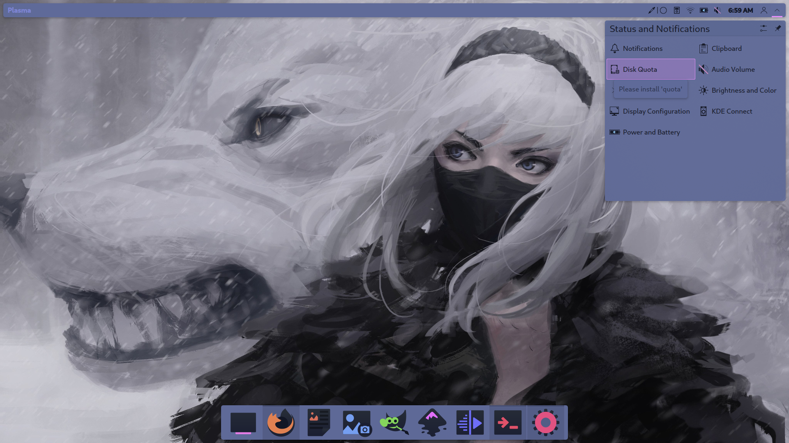Click the circle tray icon
Viewport: 789px width, 443px height.
pyautogui.click(x=663, y=10)
